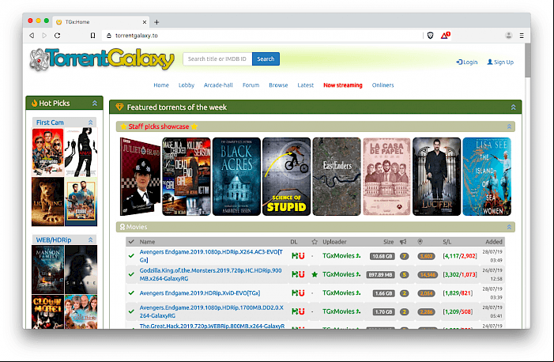Open the Science of Stupid poster
The height and width of the screenshot is (362, 554).
(287, 176)
